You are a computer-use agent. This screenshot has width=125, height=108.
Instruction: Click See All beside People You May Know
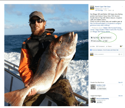click(120, 82)
